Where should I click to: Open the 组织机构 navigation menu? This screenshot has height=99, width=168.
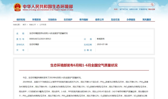(21, 19)
